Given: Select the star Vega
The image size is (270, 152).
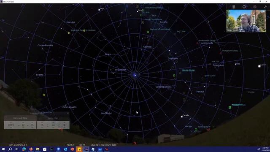Looking at the screenshot, I should (99, 10).
